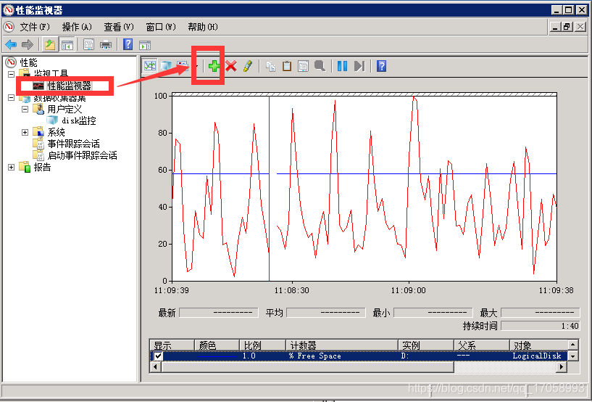
Task: Open the 操作(A) menu
Action: coord(77,27)
